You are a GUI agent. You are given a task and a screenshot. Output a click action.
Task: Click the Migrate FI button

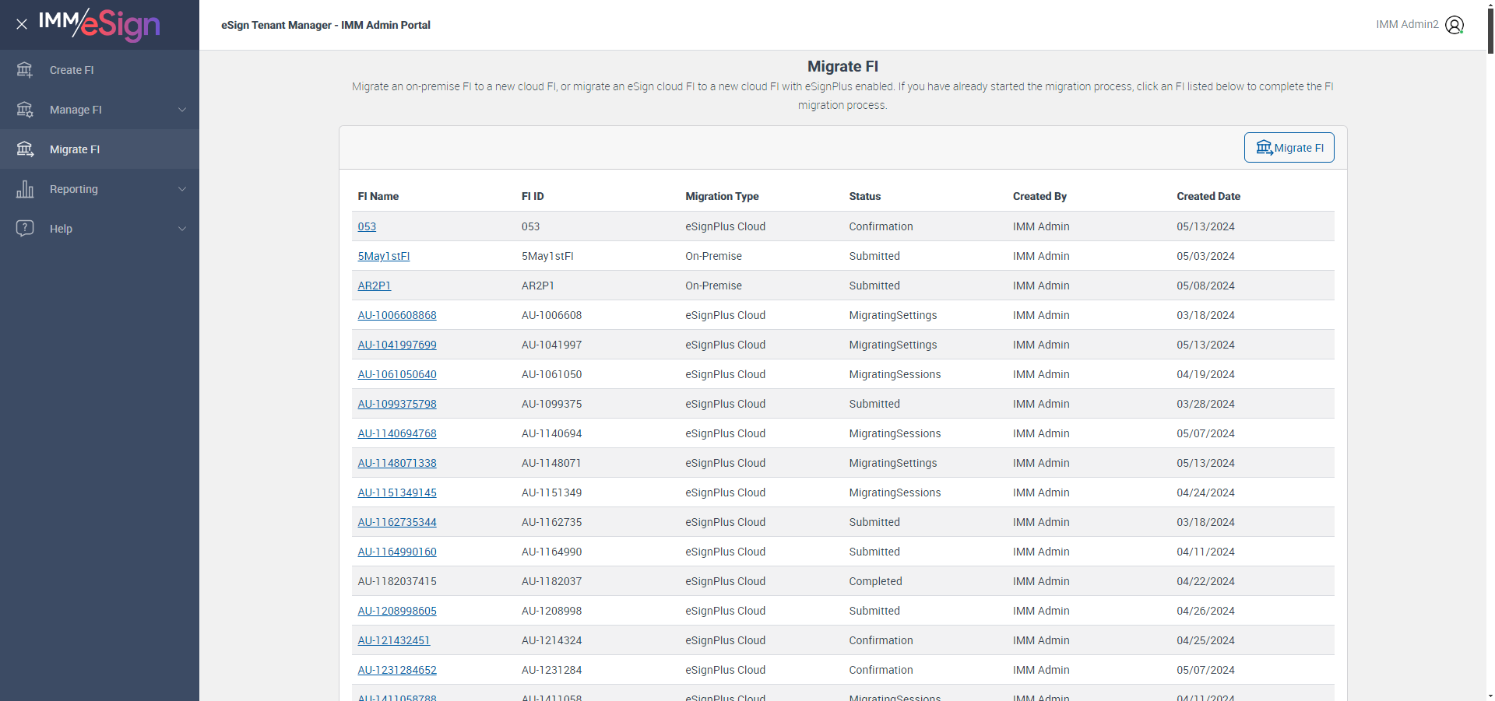(x=1289, y=148)
